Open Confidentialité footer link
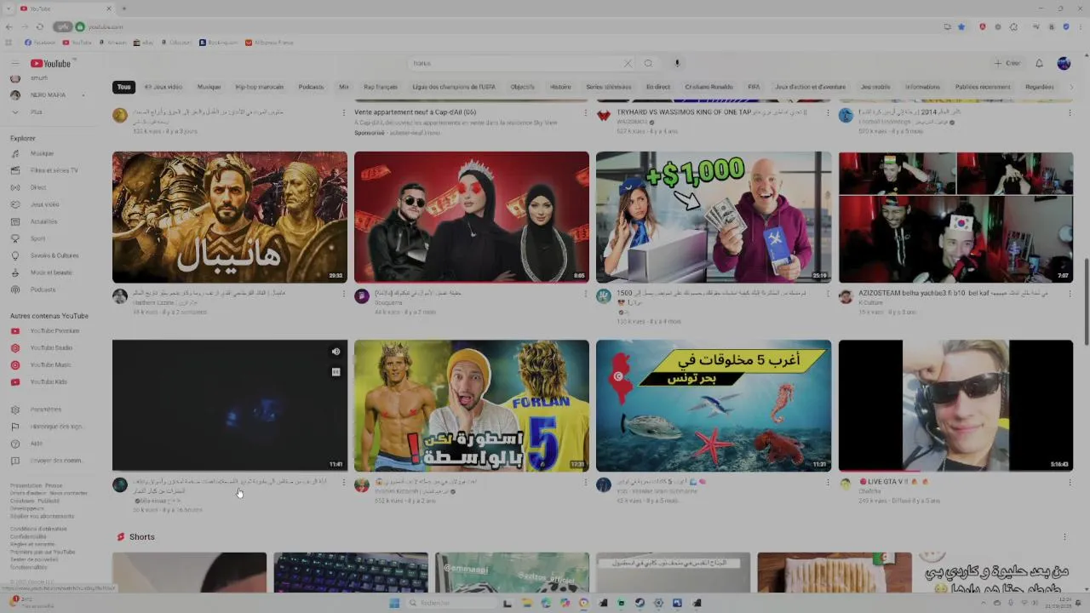 coord(28,536)
